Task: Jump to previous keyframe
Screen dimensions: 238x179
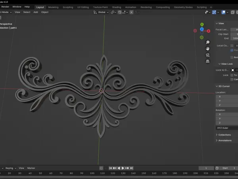Action: click(115, 168)
